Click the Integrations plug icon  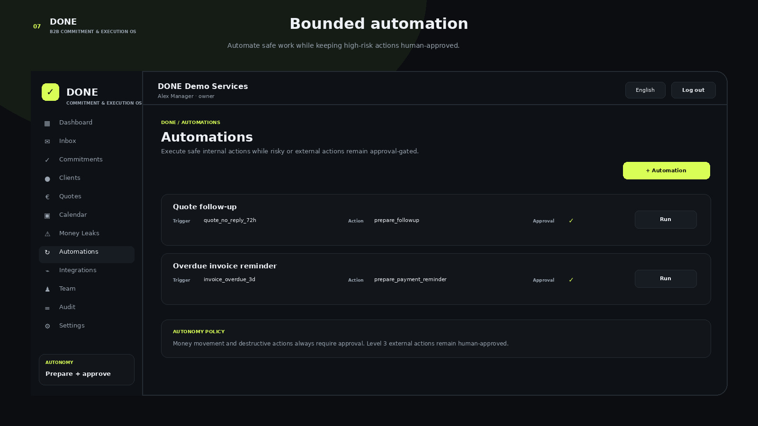[47, 271]
